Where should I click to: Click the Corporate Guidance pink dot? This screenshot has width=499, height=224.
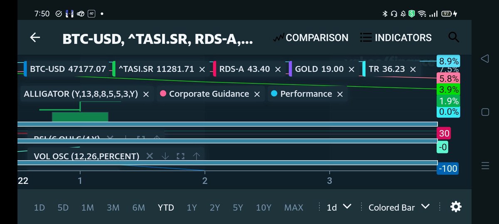(163, 94)
